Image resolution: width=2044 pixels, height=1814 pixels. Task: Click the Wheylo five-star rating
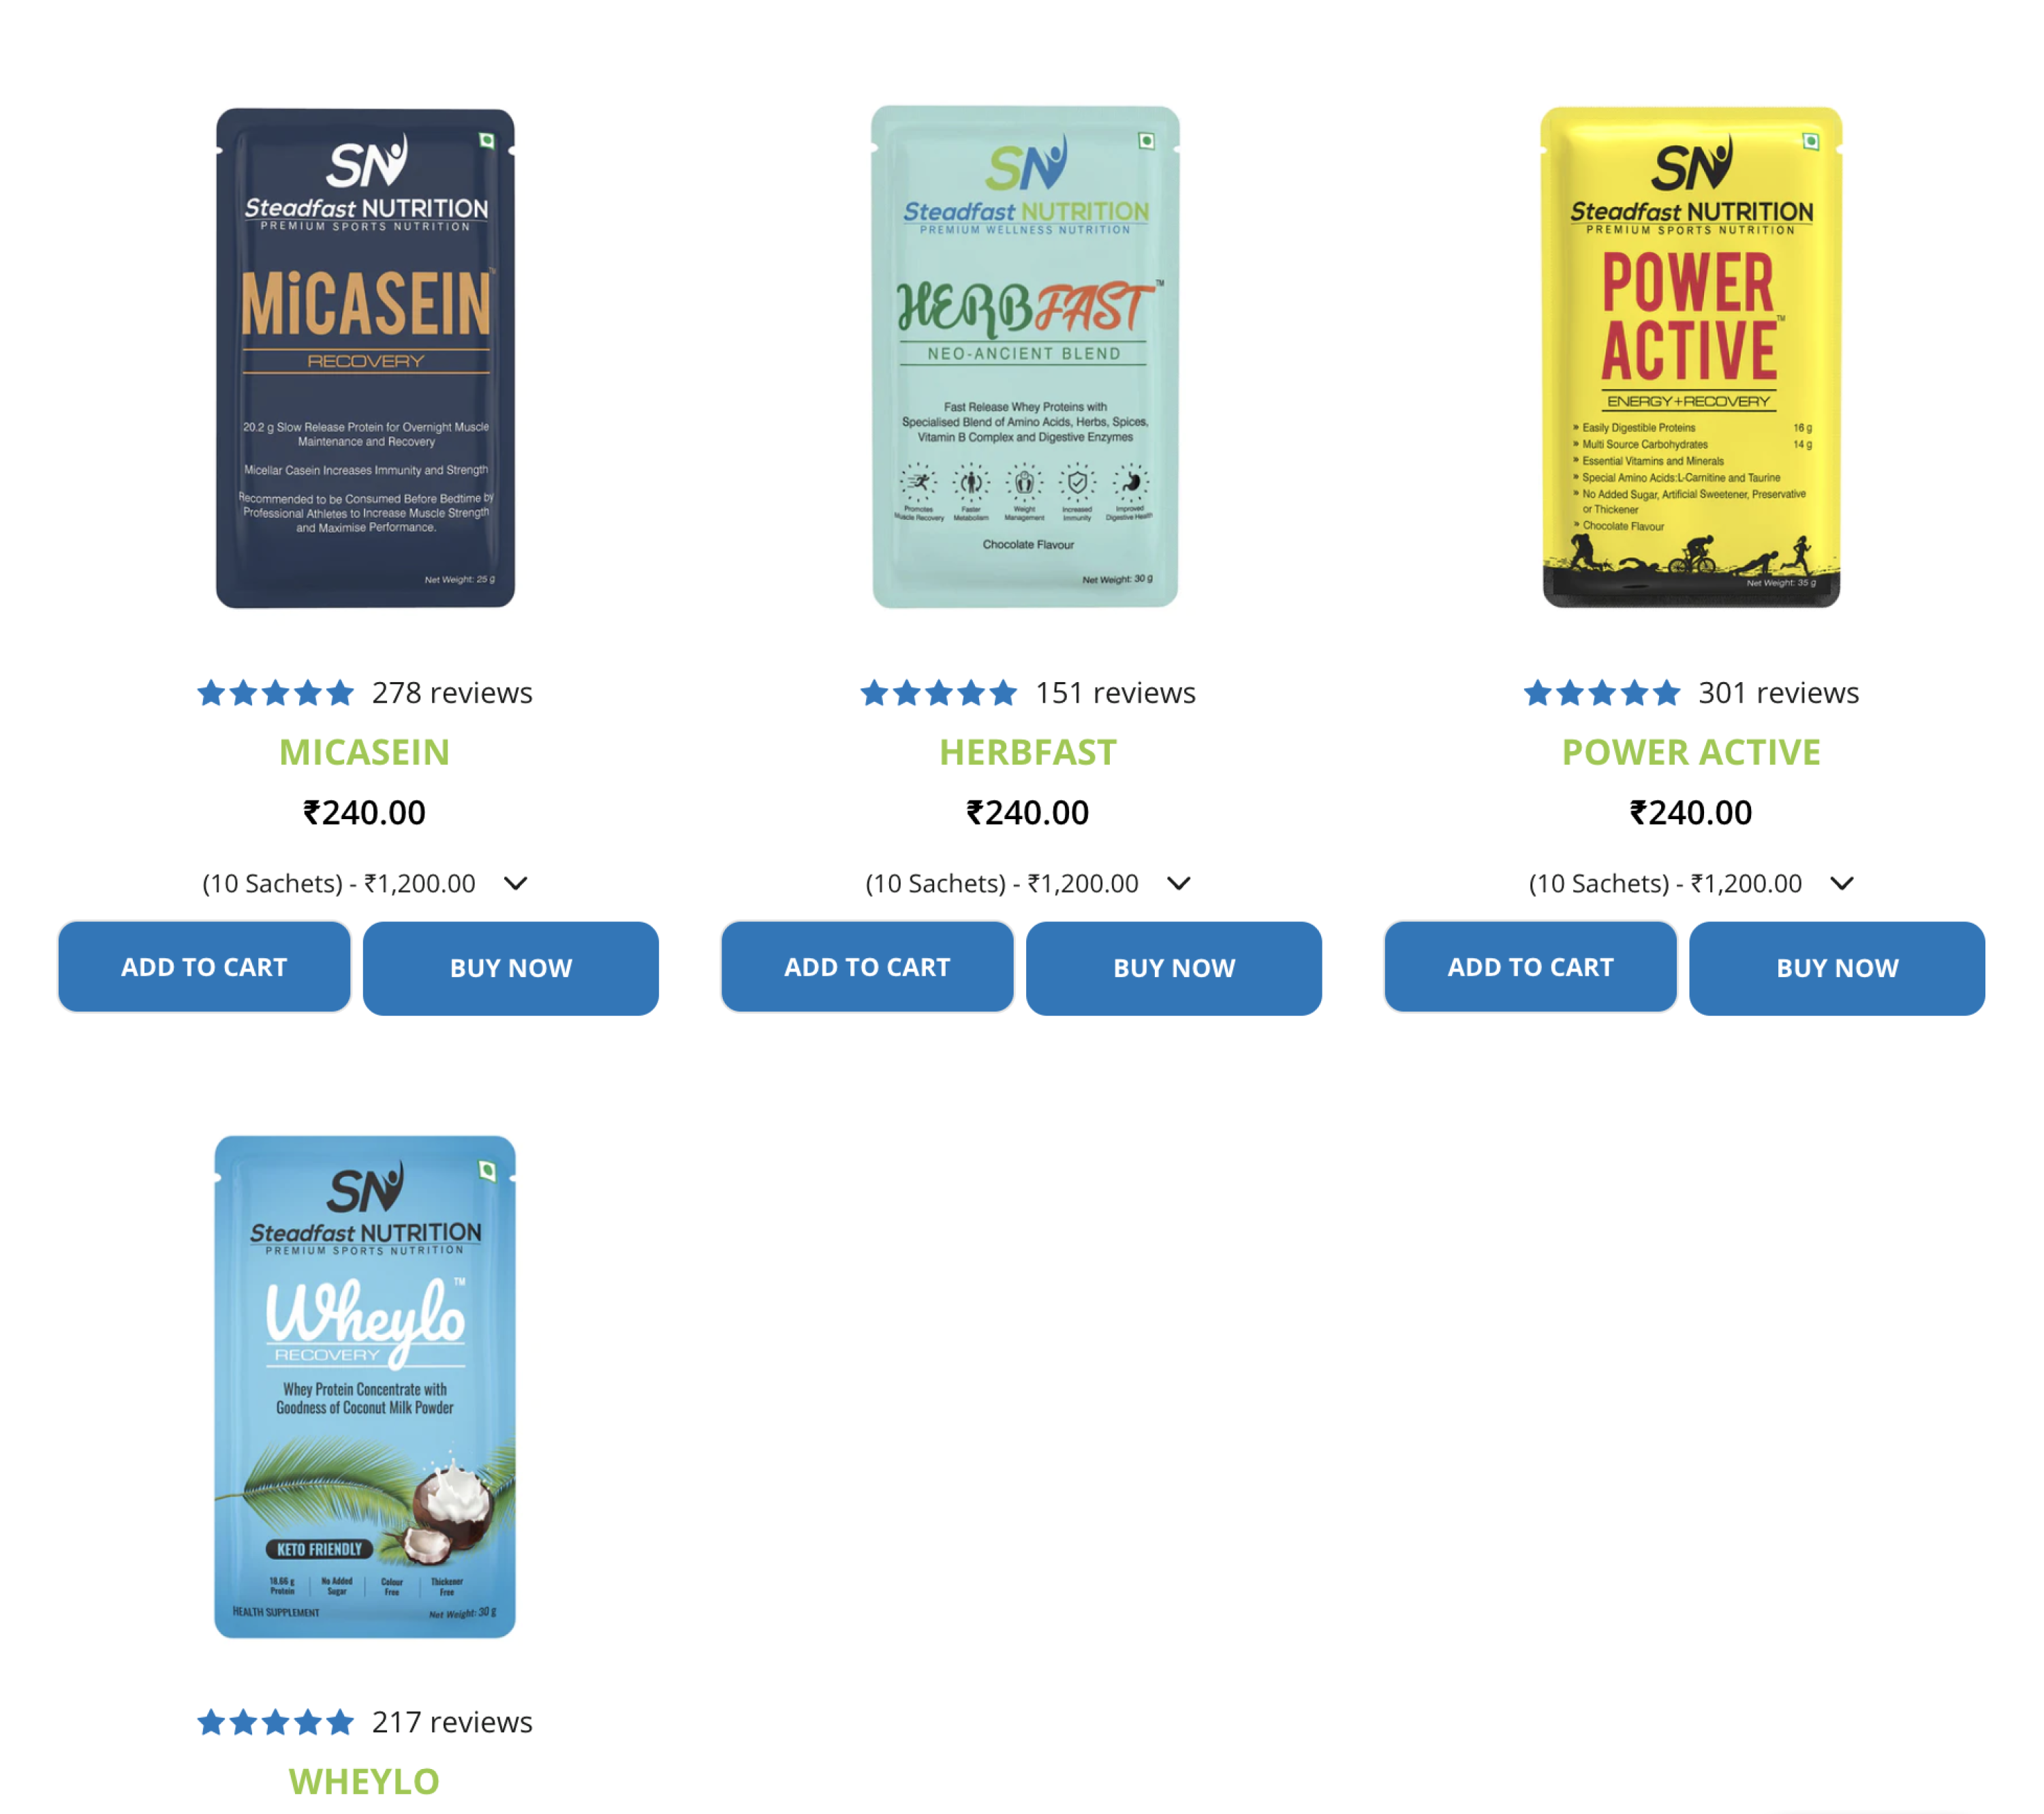275,1721
